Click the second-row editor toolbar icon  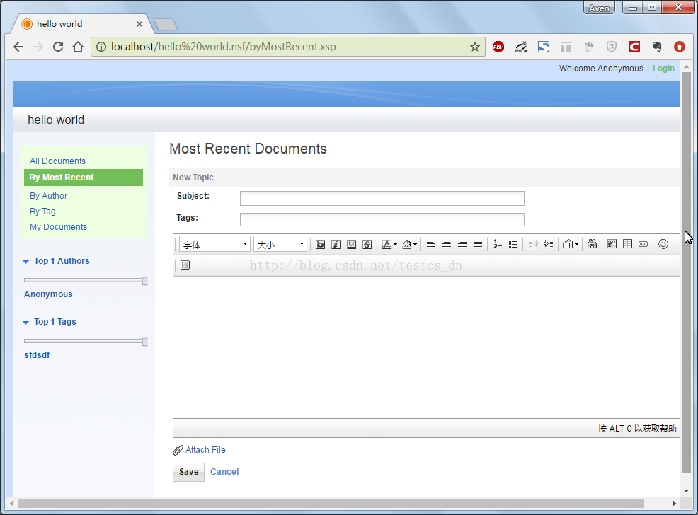coord(185,265)
